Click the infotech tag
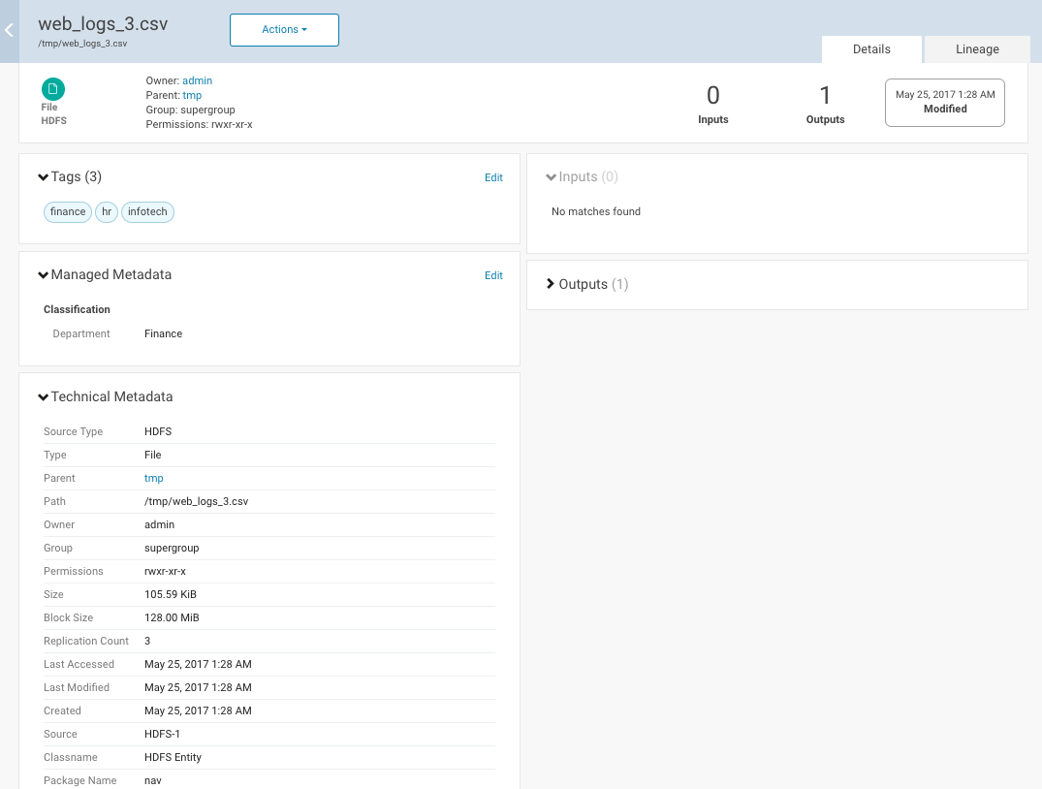 (x=147, y=211)
